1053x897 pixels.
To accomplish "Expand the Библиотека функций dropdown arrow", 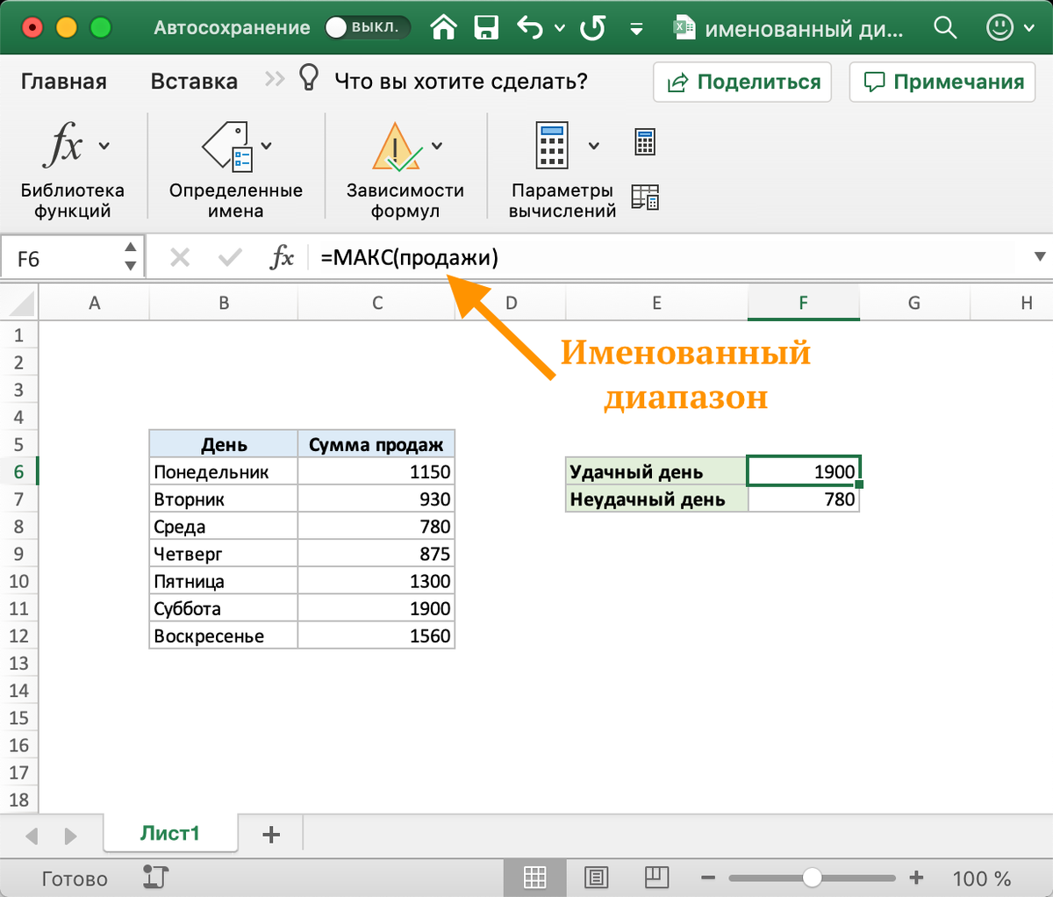I will click(104, 146).
